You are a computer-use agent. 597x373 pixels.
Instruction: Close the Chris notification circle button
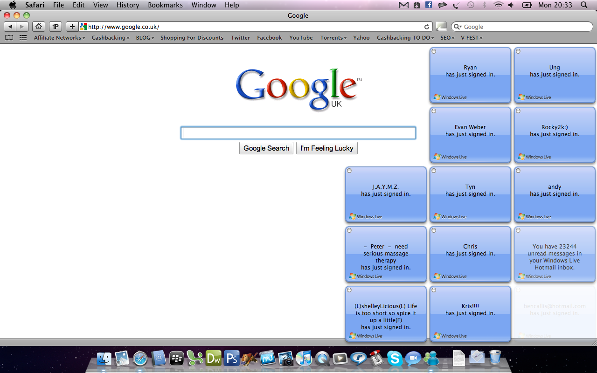pos(434,230)
